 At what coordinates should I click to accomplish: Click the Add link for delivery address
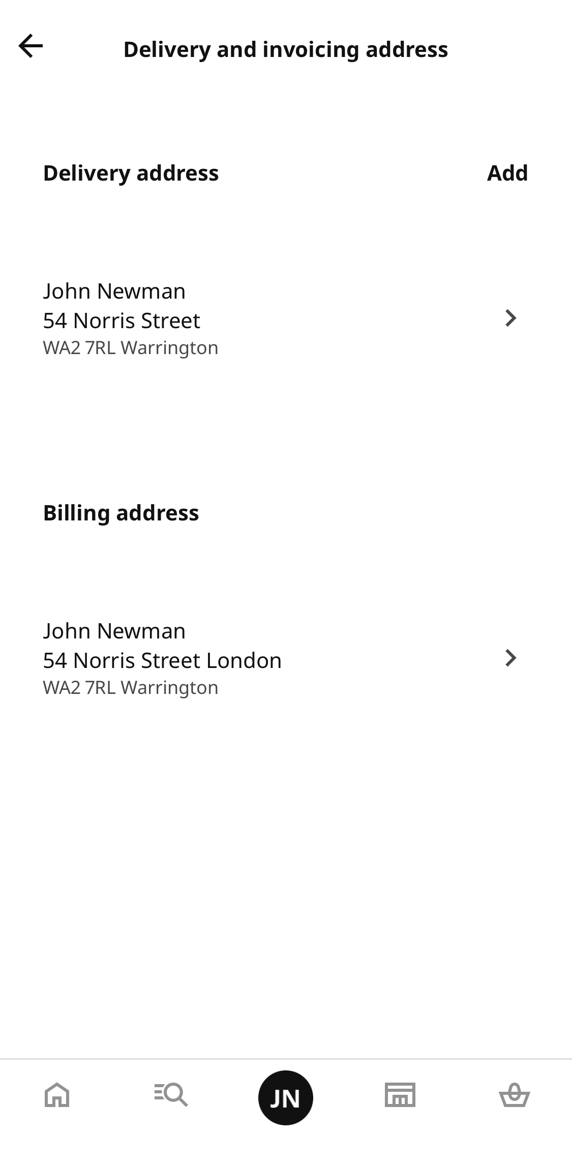click(506, 172)
